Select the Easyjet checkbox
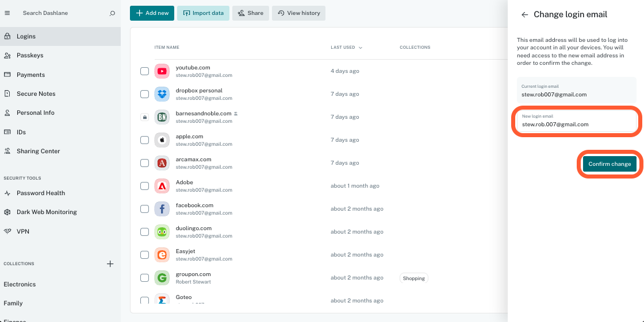 [x=144, y=255]
